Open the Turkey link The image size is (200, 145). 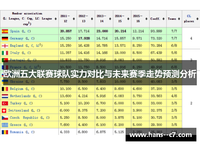point(16,103)
